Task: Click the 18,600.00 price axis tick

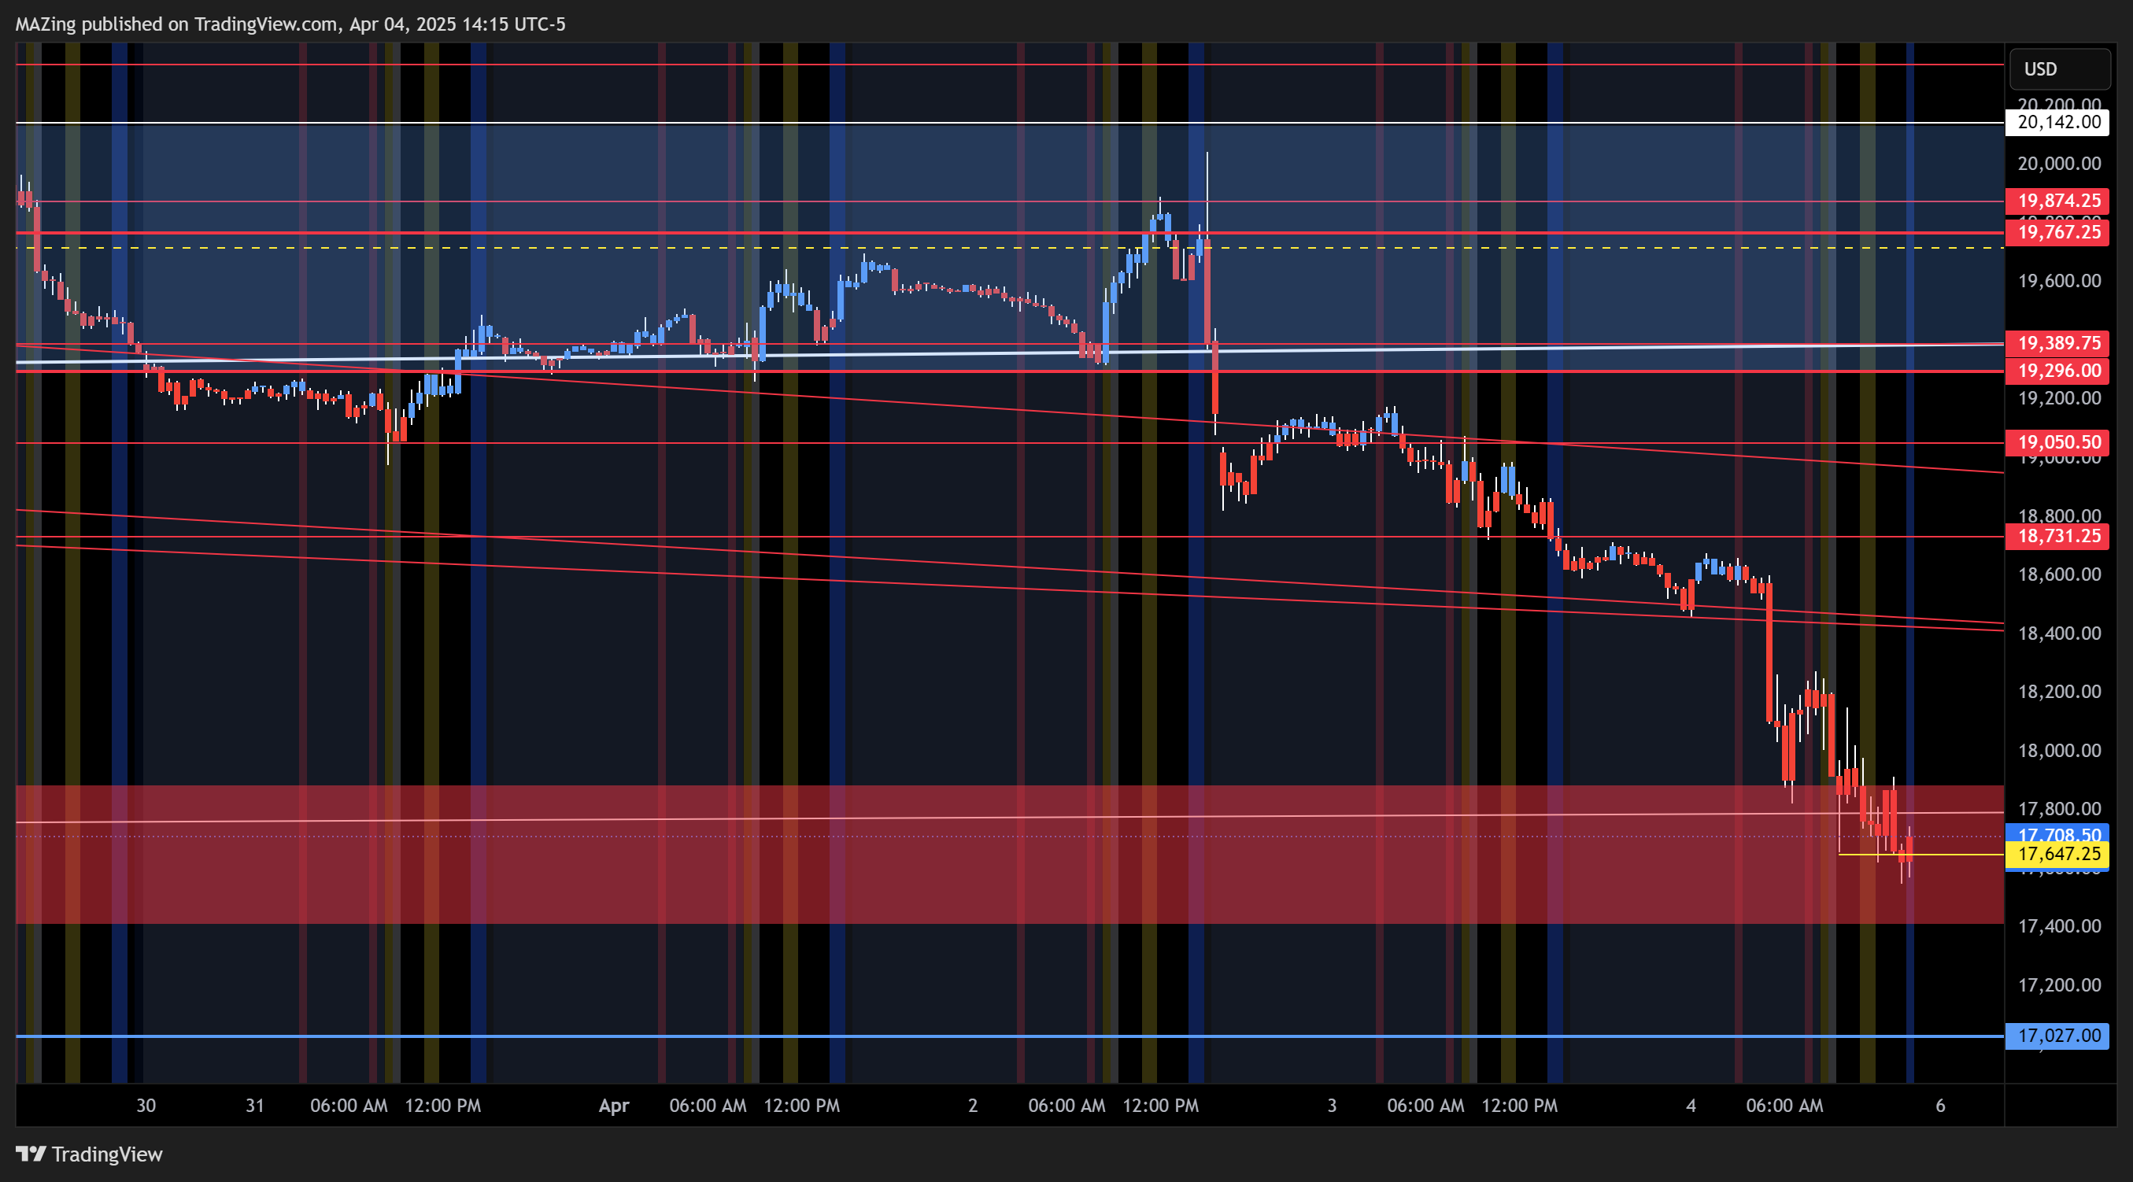Action: tap(2059, 574)
